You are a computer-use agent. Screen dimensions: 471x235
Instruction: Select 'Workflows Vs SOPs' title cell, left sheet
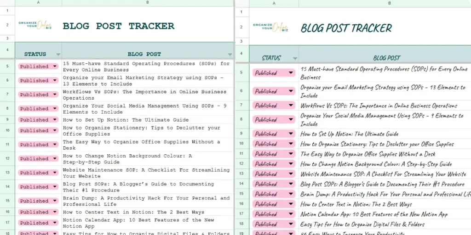click(148, 95)
